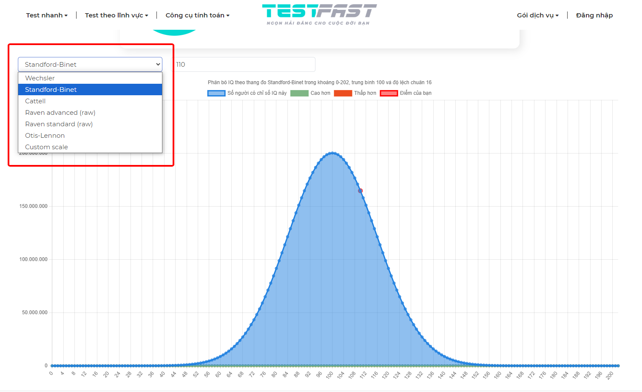The width and height of the screenshot is (642, 392).
Task: Click the IQ score input field
Action: [x=243, y=65]
